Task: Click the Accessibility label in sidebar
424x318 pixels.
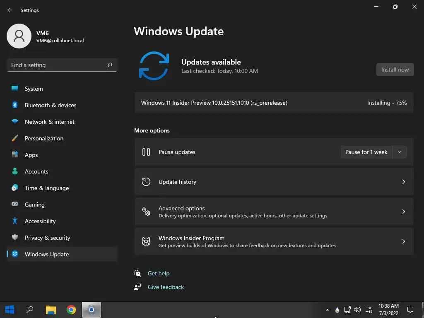Action: (40, 221)
